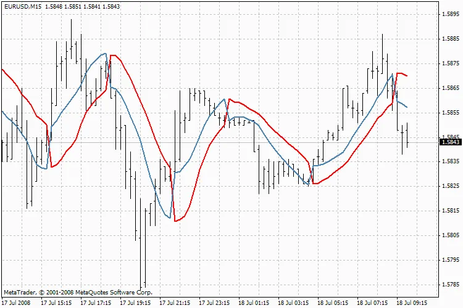The width and height of the screenshot is (463, 308).
Task: Select the 18 Jul 05:15 time label
Action: point(333,303)
